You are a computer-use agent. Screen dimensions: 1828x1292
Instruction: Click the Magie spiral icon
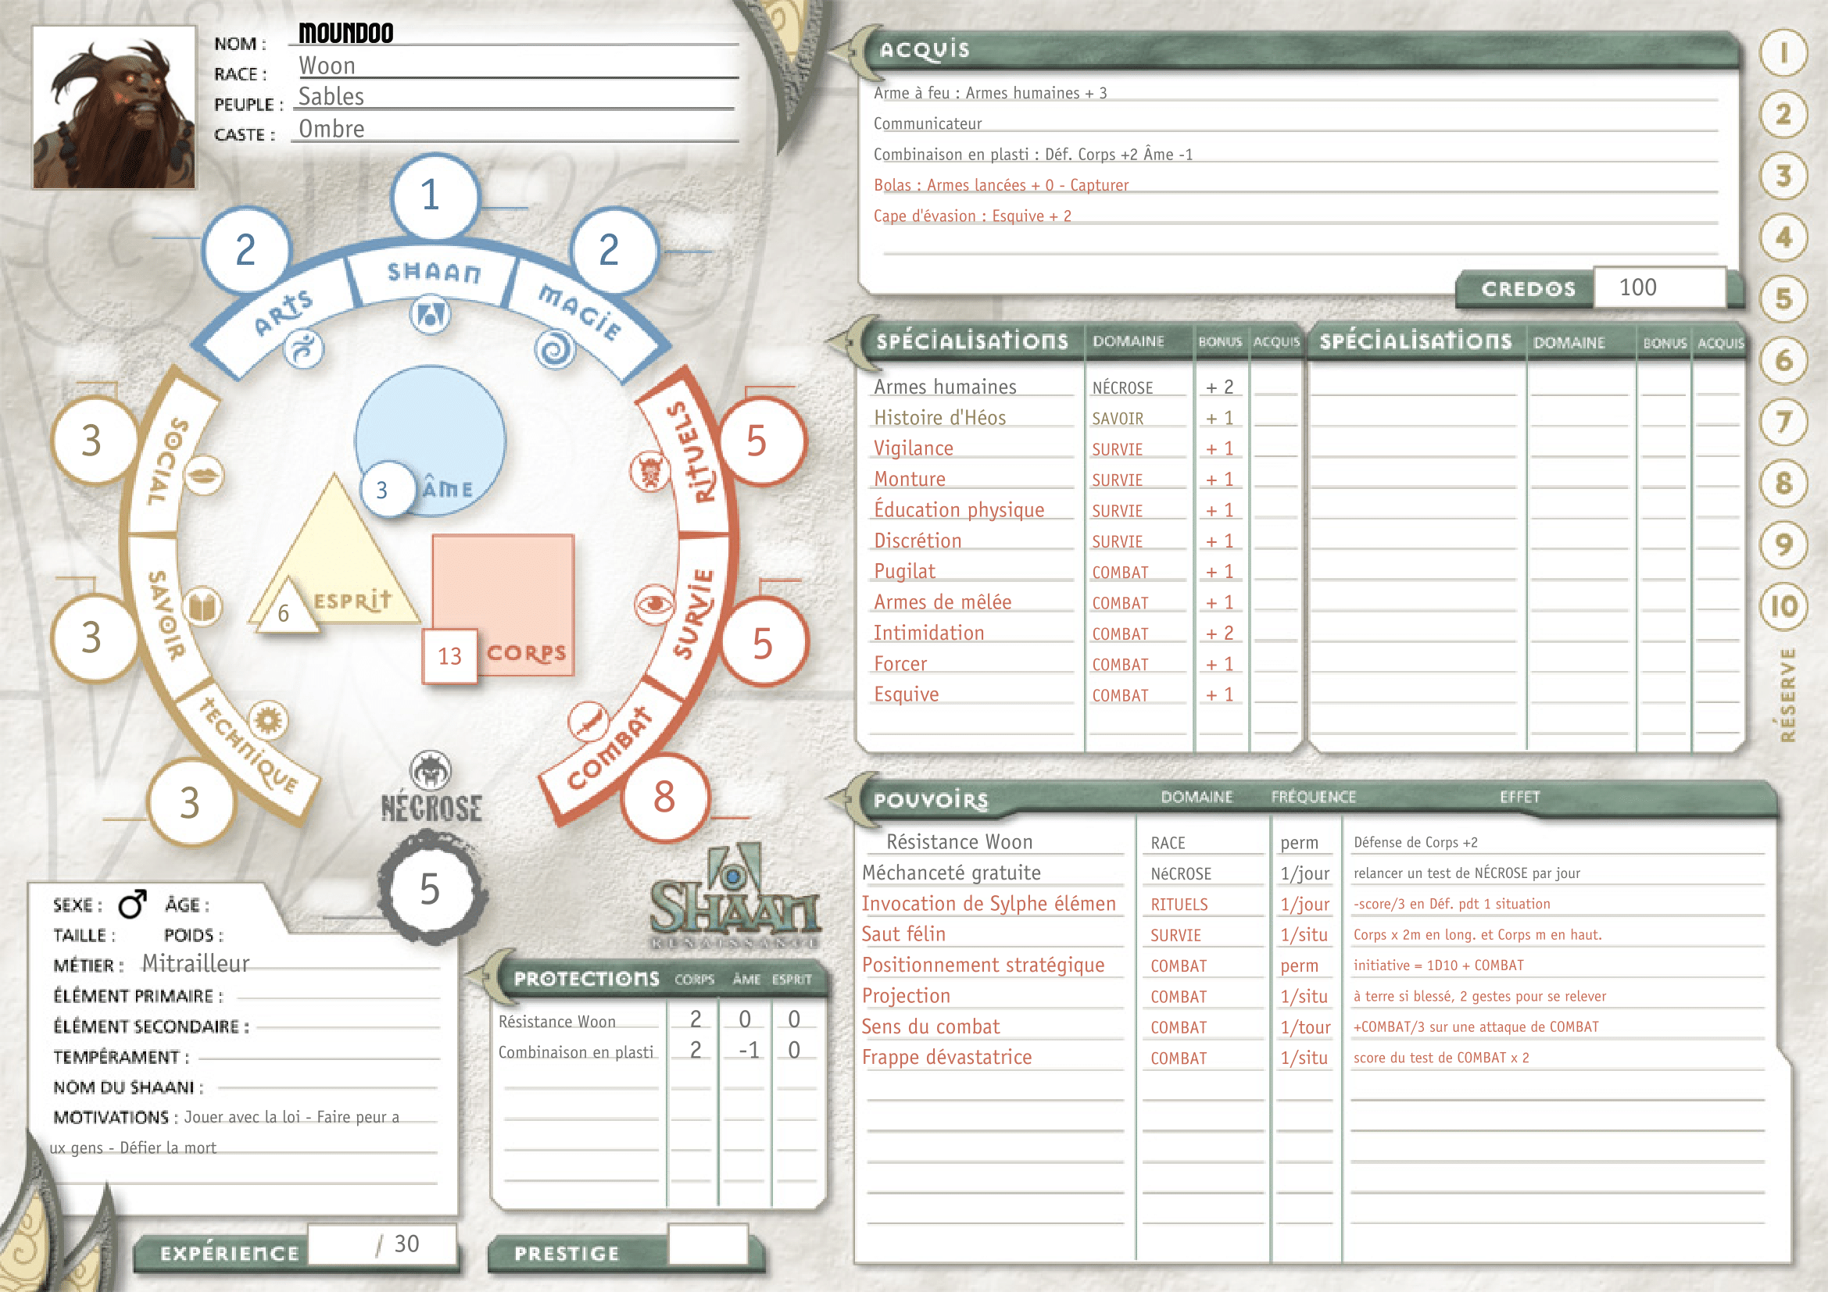click(555, 348)
